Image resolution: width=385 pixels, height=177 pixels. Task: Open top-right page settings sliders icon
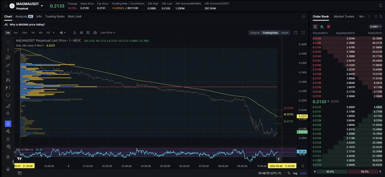pyautogui.click(x=381, y=6)
